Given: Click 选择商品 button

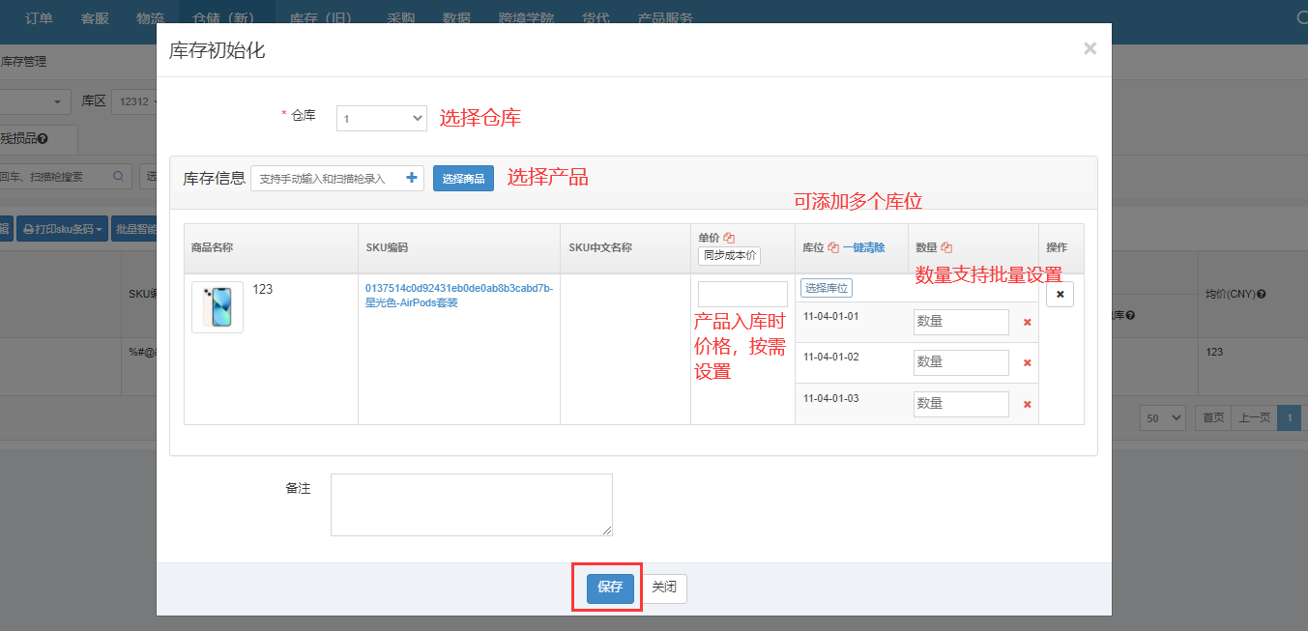Looking at the screenshot, I should click(463, 179).
